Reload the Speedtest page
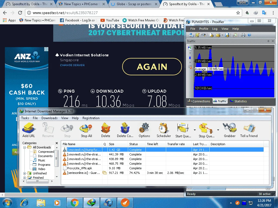278x208 pixels. pos(20,13)
